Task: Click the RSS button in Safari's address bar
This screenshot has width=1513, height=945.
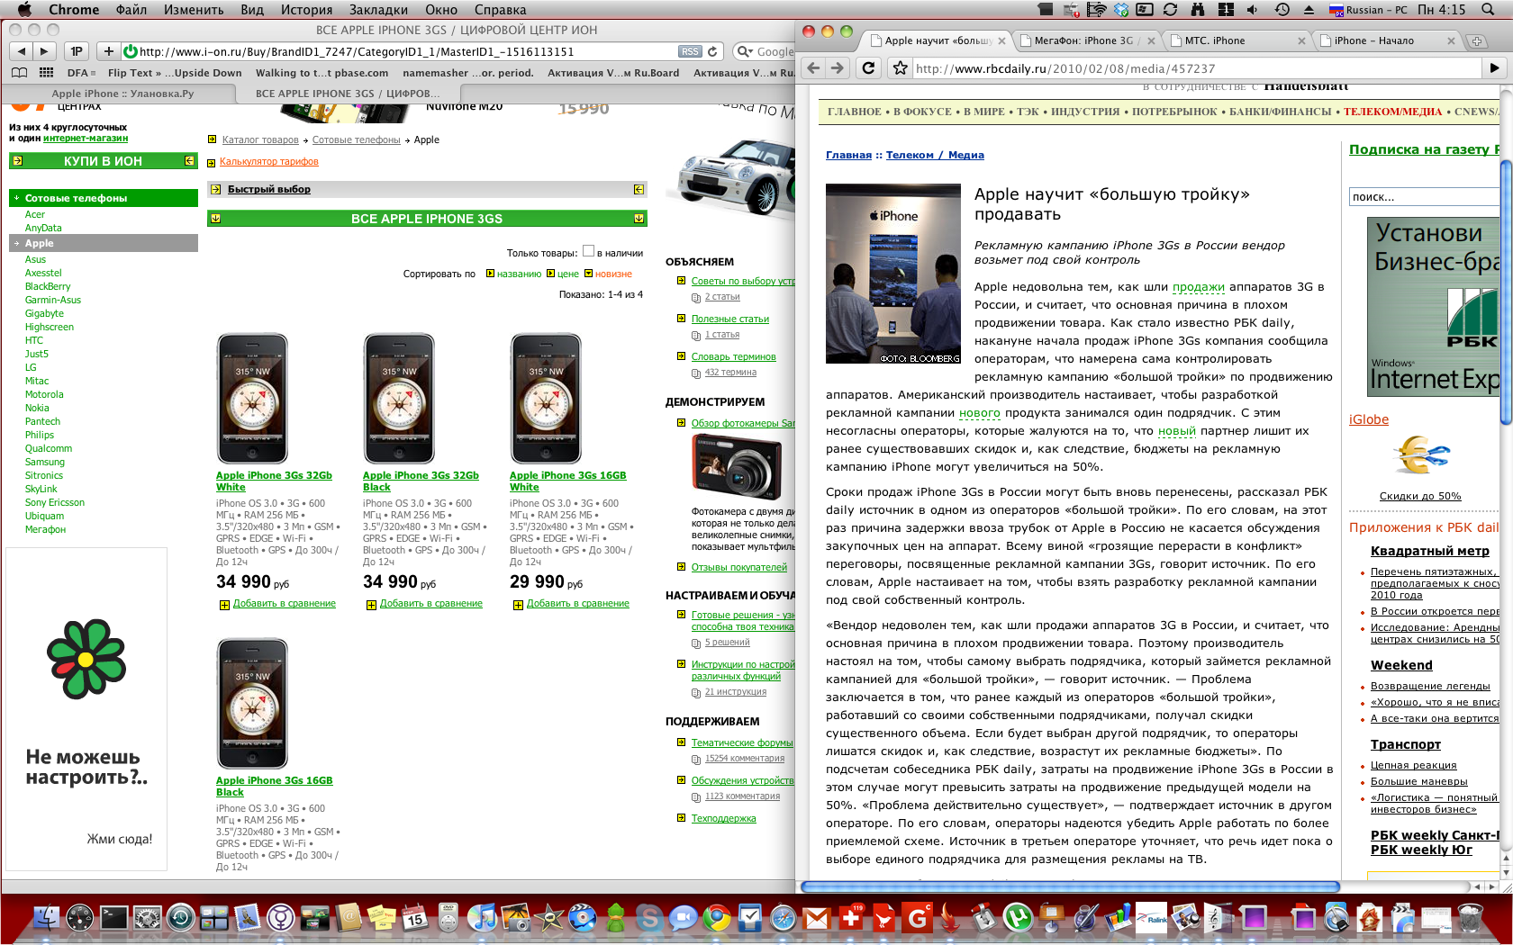Action: point(690,51)
